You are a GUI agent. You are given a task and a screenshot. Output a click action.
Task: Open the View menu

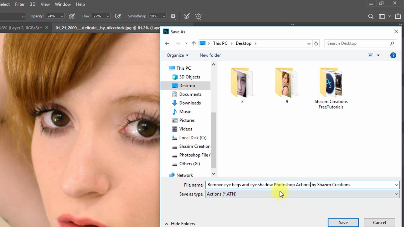point(45,4)
